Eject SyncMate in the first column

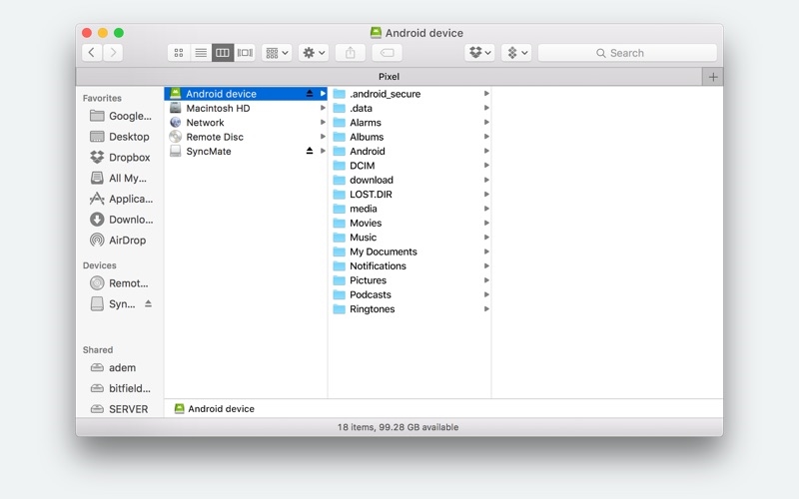pos(310,151)
